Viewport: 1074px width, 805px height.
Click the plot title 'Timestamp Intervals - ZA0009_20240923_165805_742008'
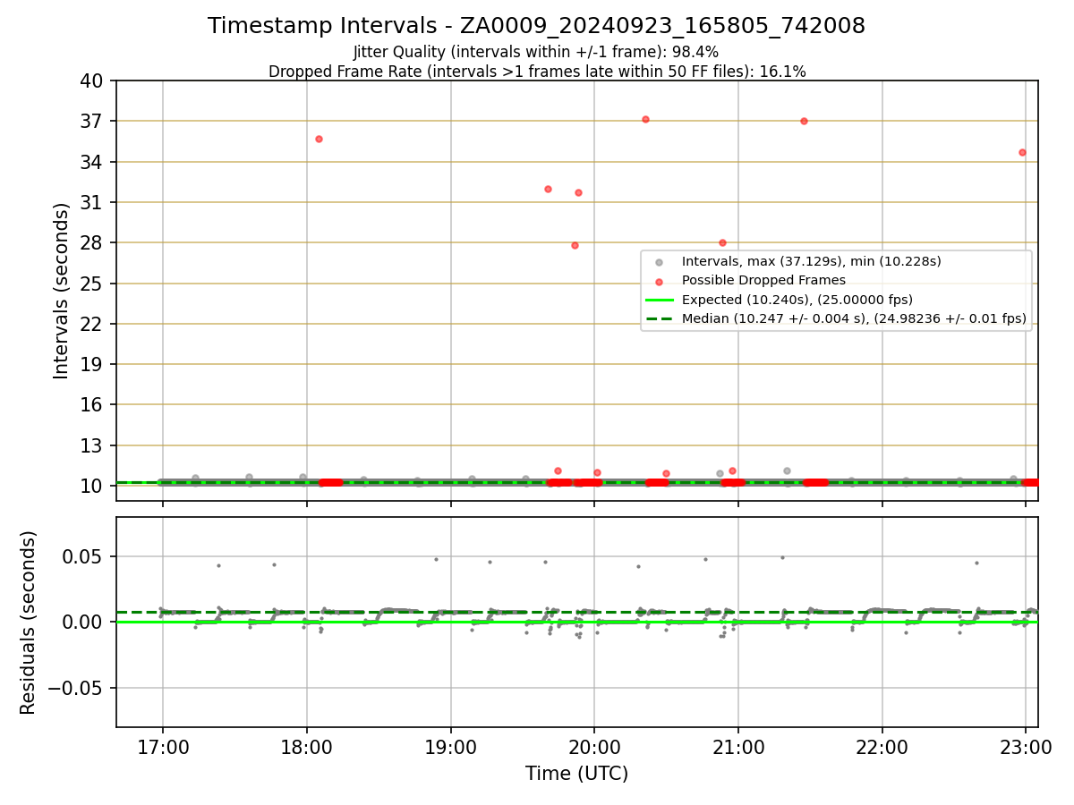(536, 26)
